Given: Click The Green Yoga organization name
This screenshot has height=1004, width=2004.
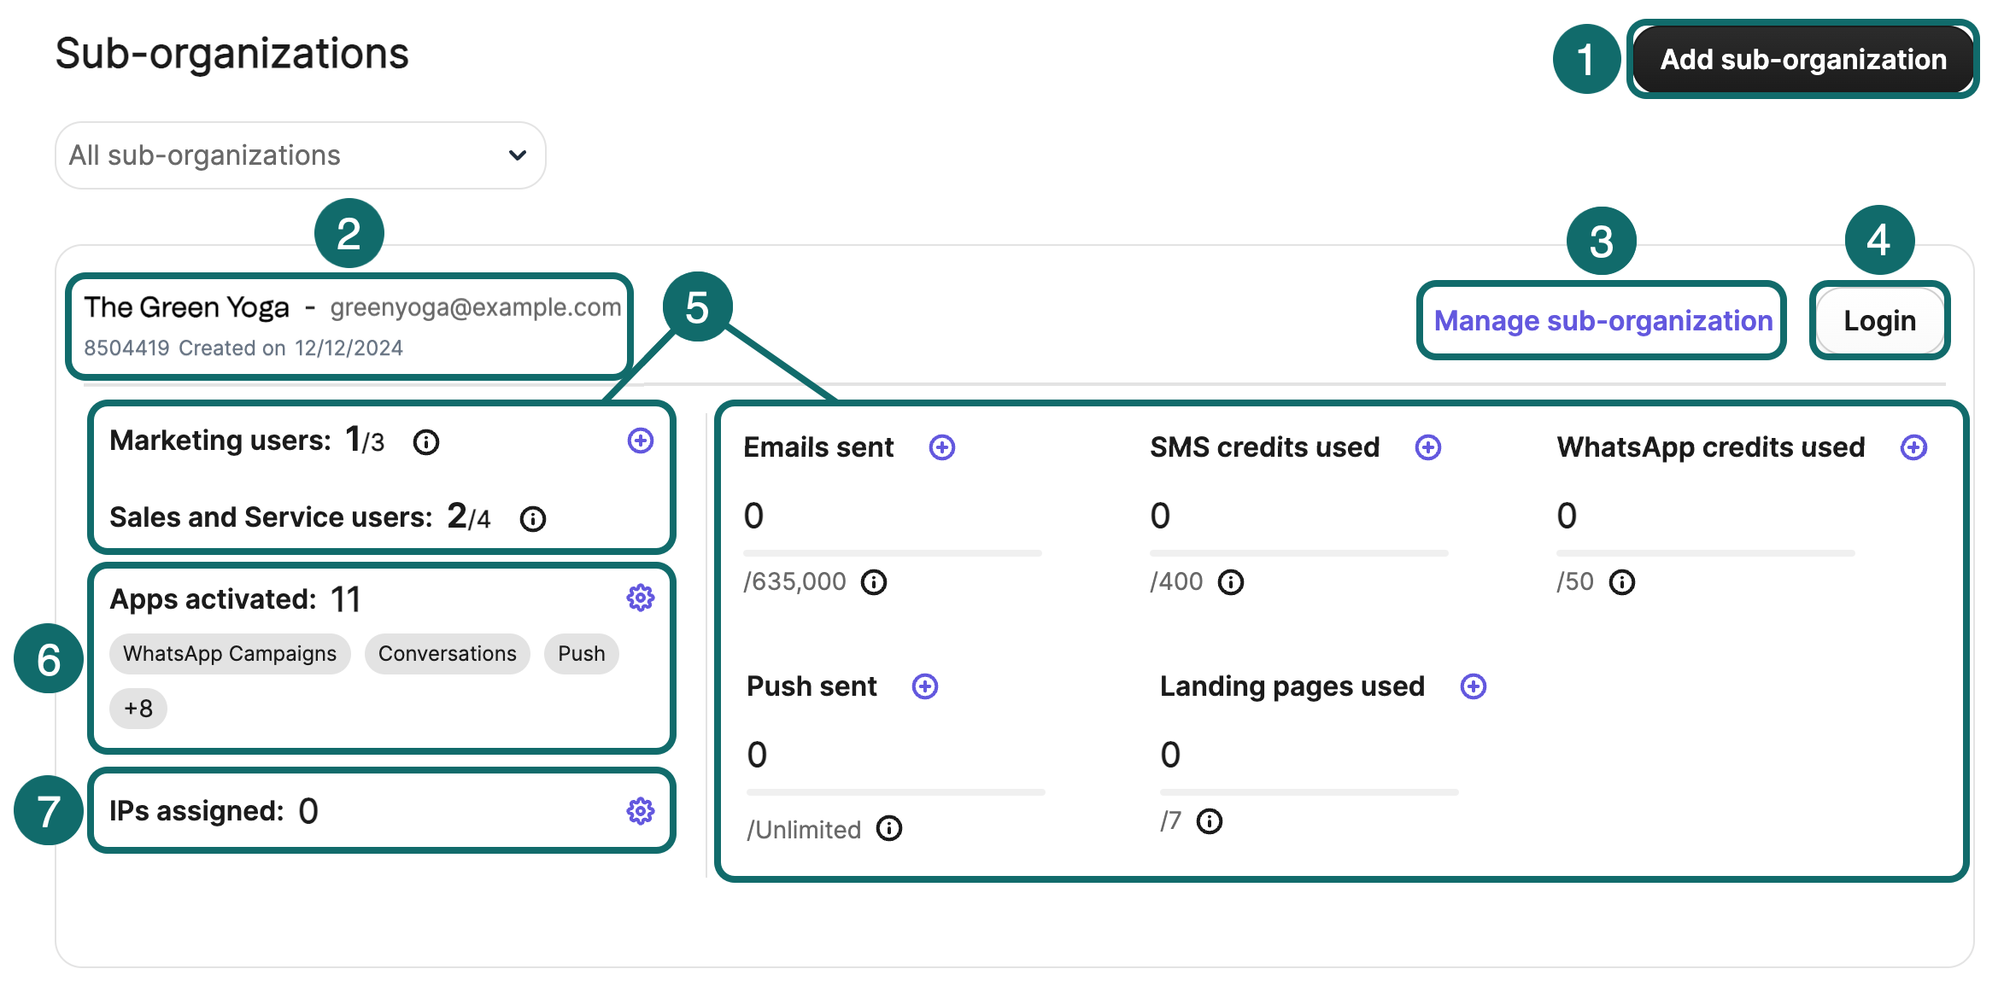Looking at the screenshot, I should click(x=187, y=307).
